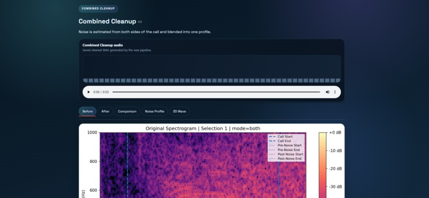Viewport: 429px width, 198px height.
Task: Copy link anchor next to Combined Cleanup heading
Action: tap(140, 22)
